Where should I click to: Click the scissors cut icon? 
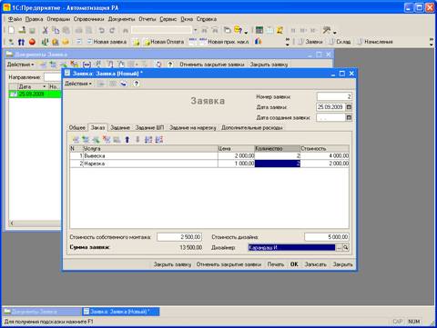pyautogui.click(x=45, y=30)
